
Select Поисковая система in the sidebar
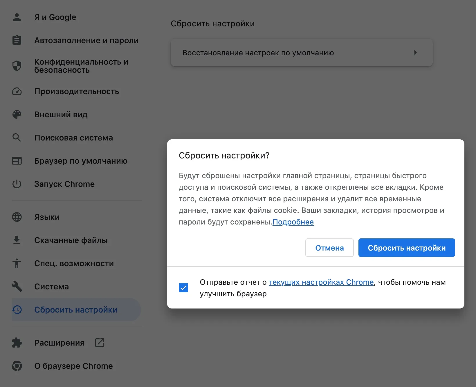[x=74, y=138]
